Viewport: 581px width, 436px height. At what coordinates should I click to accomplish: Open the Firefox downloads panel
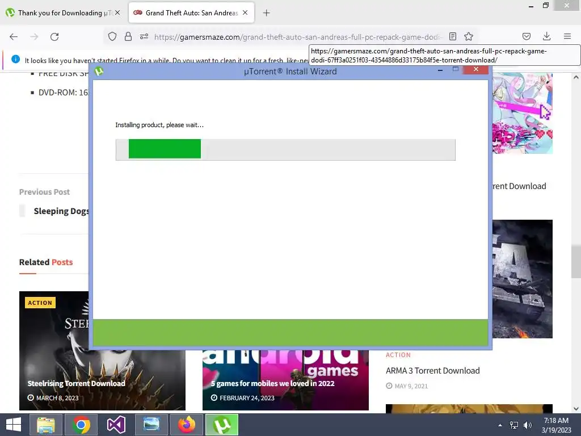coord(546,36)
